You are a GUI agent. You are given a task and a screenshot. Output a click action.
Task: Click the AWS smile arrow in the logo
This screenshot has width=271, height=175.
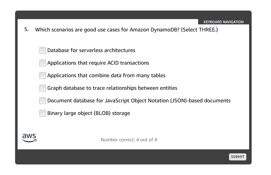[x=29, y=140]
